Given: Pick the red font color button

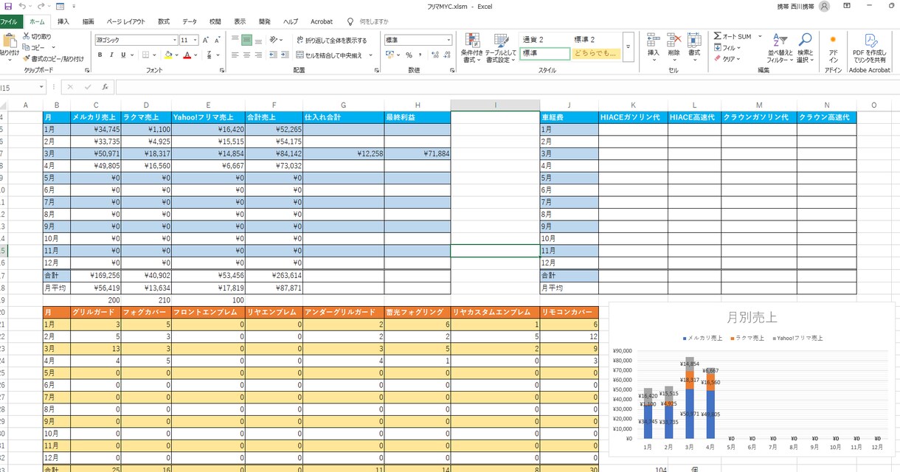Looking at the screenshot, I should pos(187,55).
